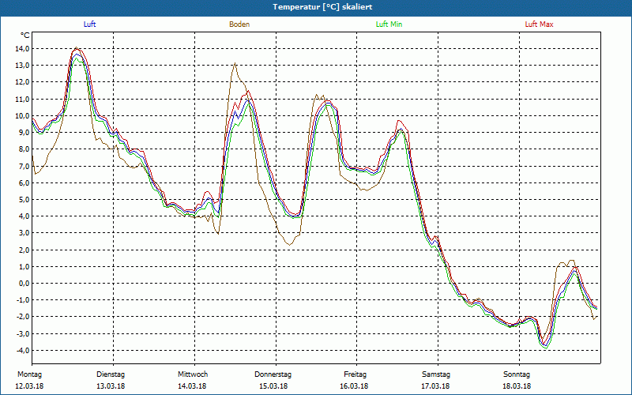The width and height of the screenshot is (632, 395).
Task: Select the date 18.03.18
Action: coord(517,386)
